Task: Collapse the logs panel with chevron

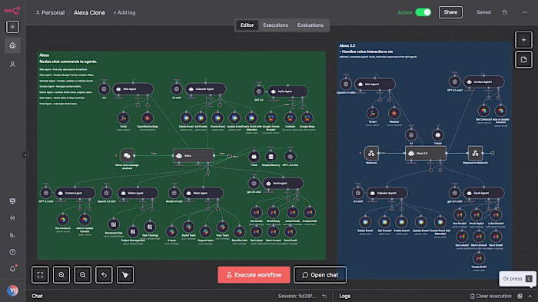Action: (x=530, y=296)
